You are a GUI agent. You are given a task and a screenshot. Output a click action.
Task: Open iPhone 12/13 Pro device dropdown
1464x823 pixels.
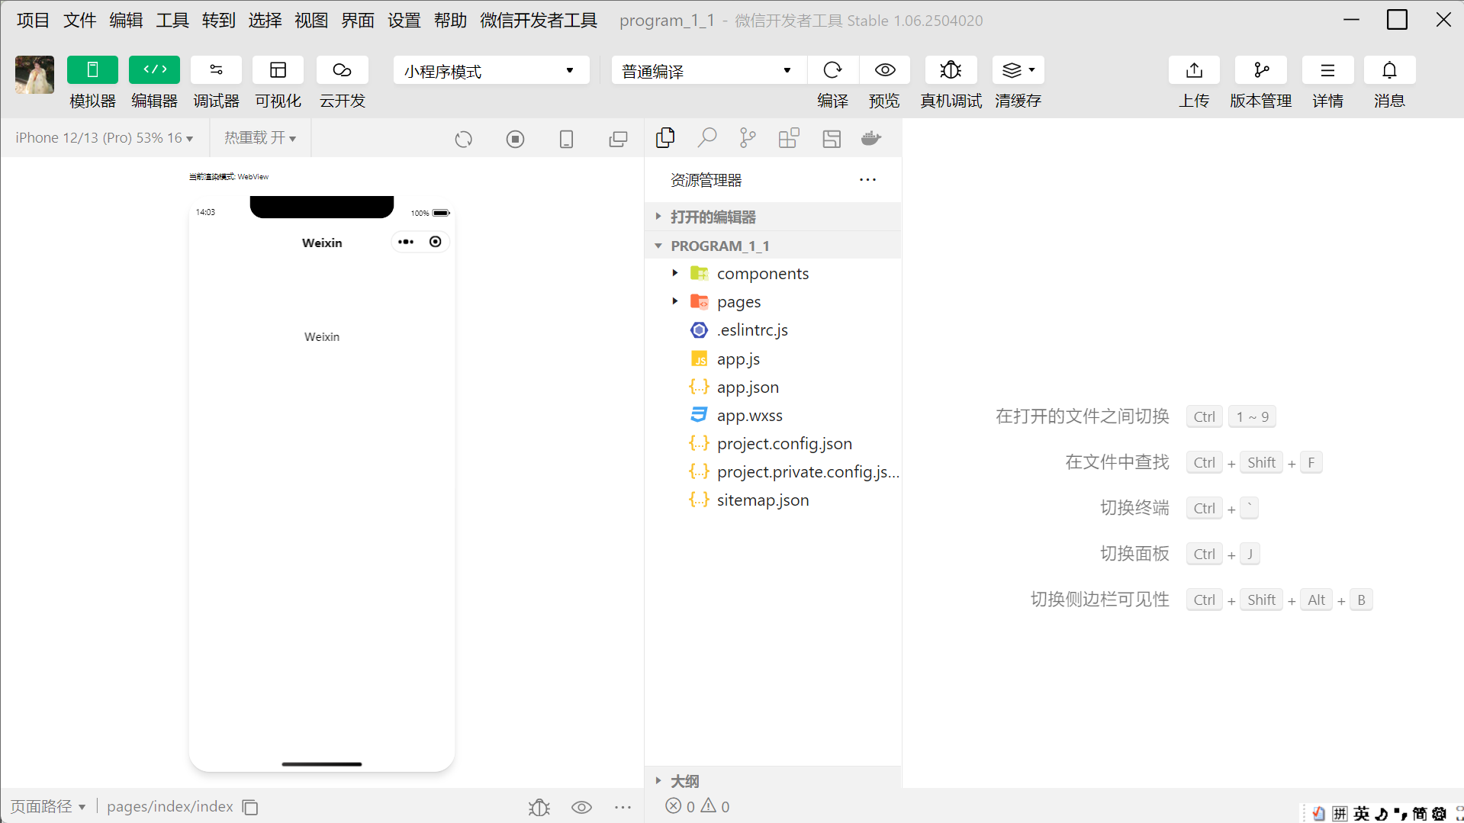tap(105, 138)
